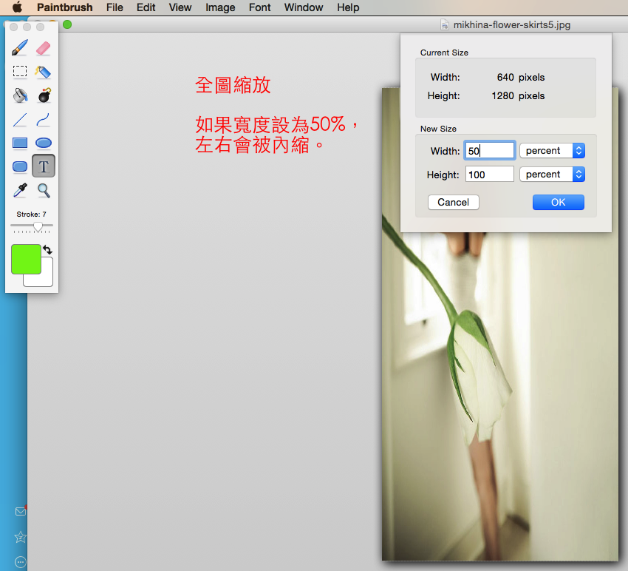Viewport: 628px width, 571px height.
Task: Open the View menu
Action: click(x=180, y=7)
